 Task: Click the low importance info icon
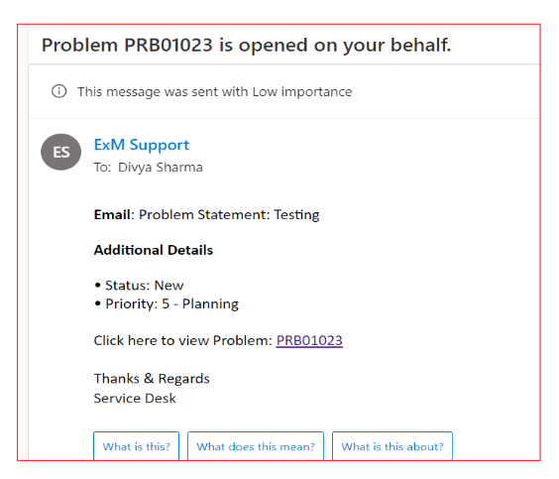58,91
